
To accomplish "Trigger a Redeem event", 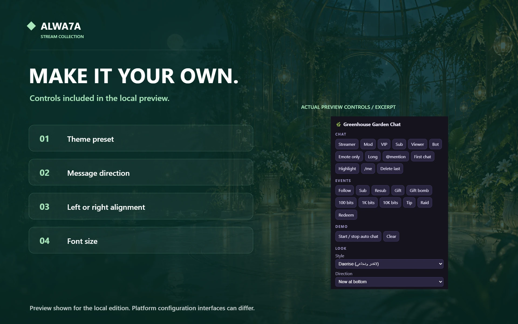I will click(x=346, y=215).
